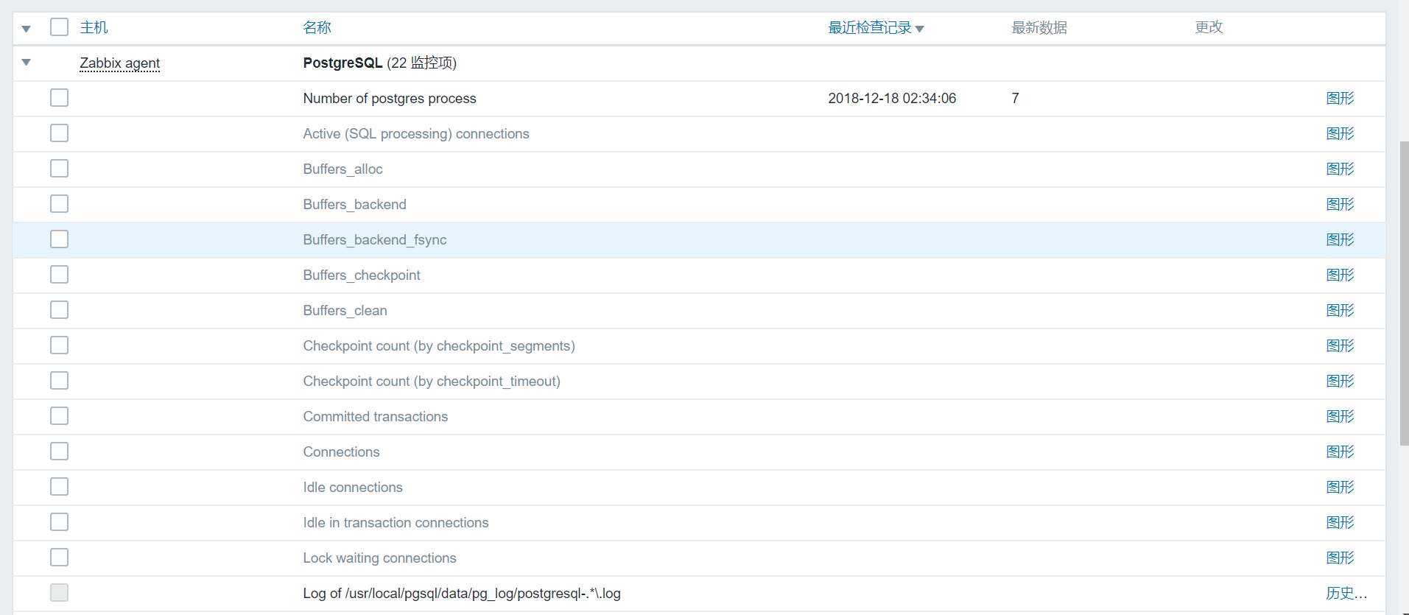Collapse all groups using header triangle
Image resolution: width=1409 pixels, height=615 pixels.
click(27, 29)
